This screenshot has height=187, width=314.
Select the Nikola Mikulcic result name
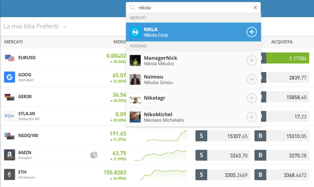159,64
